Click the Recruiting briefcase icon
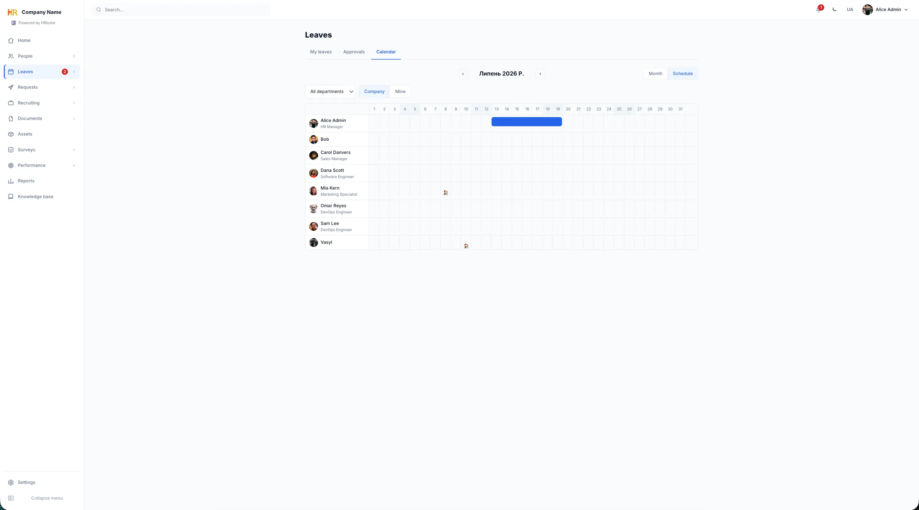The height and width of the screenshot is (510, 919). coord(11,103)
